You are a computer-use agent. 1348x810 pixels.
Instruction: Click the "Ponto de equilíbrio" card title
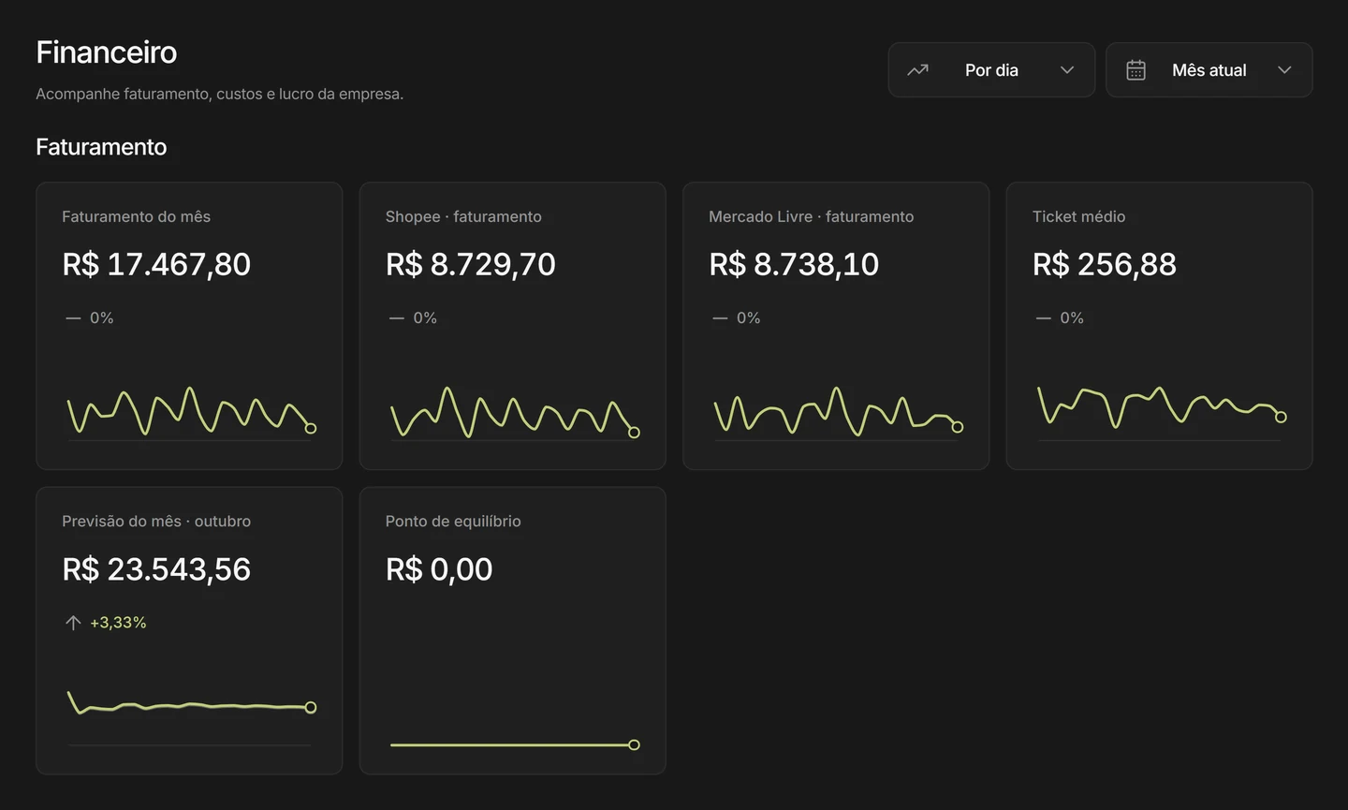coord(453,521)
